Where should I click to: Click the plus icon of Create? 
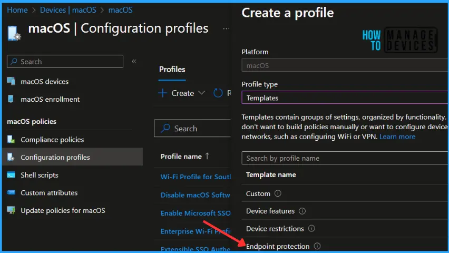click(162, 93)
